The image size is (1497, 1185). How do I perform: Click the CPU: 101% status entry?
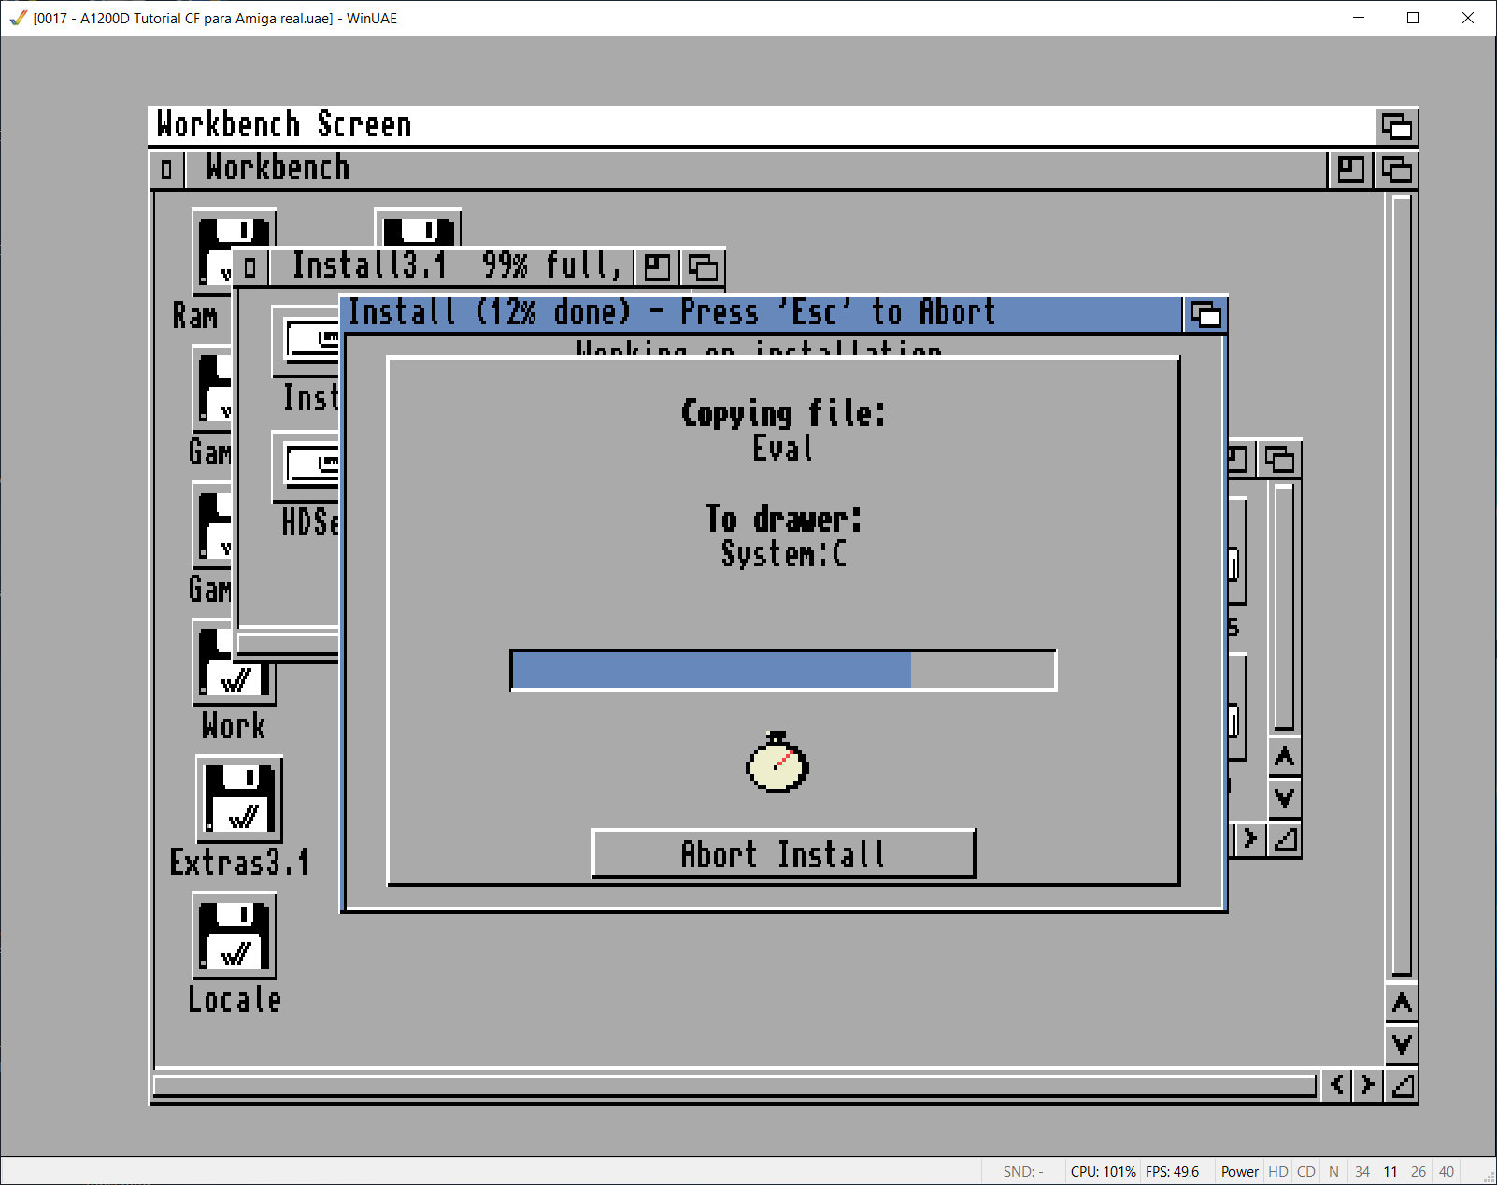coord(1103,1172)
